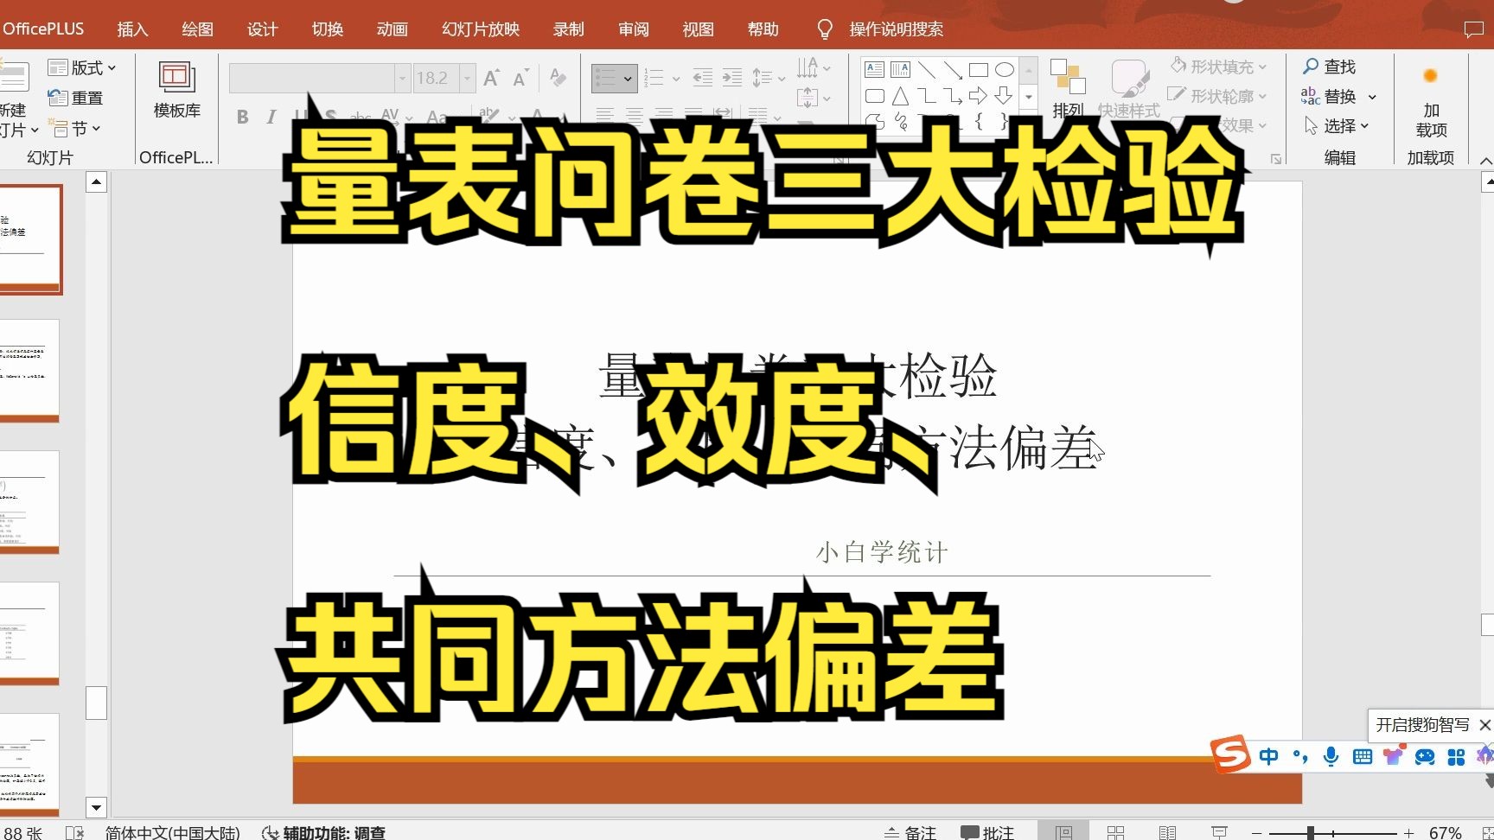The image size is (1494, 840).
Task: Open the 加载项 add-ins button
Action: 1431,102
